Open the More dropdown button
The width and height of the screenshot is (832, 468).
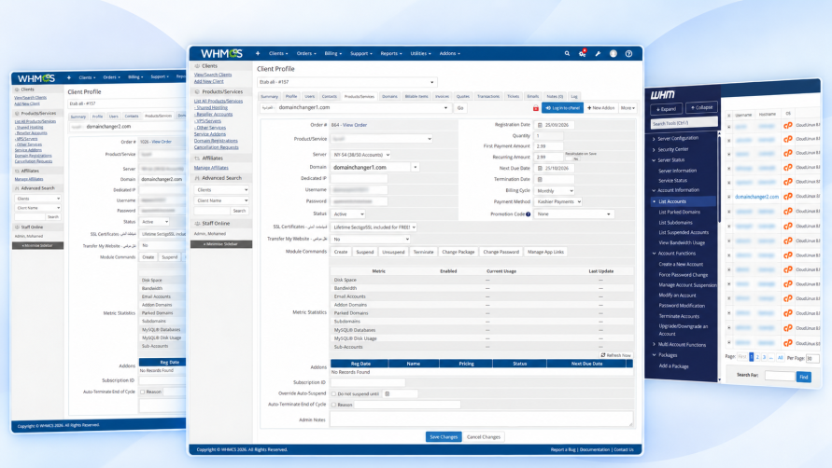coord(628,107)
